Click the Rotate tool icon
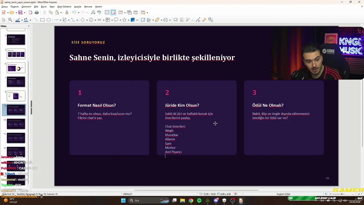The image size is (364, 205). 143,20
